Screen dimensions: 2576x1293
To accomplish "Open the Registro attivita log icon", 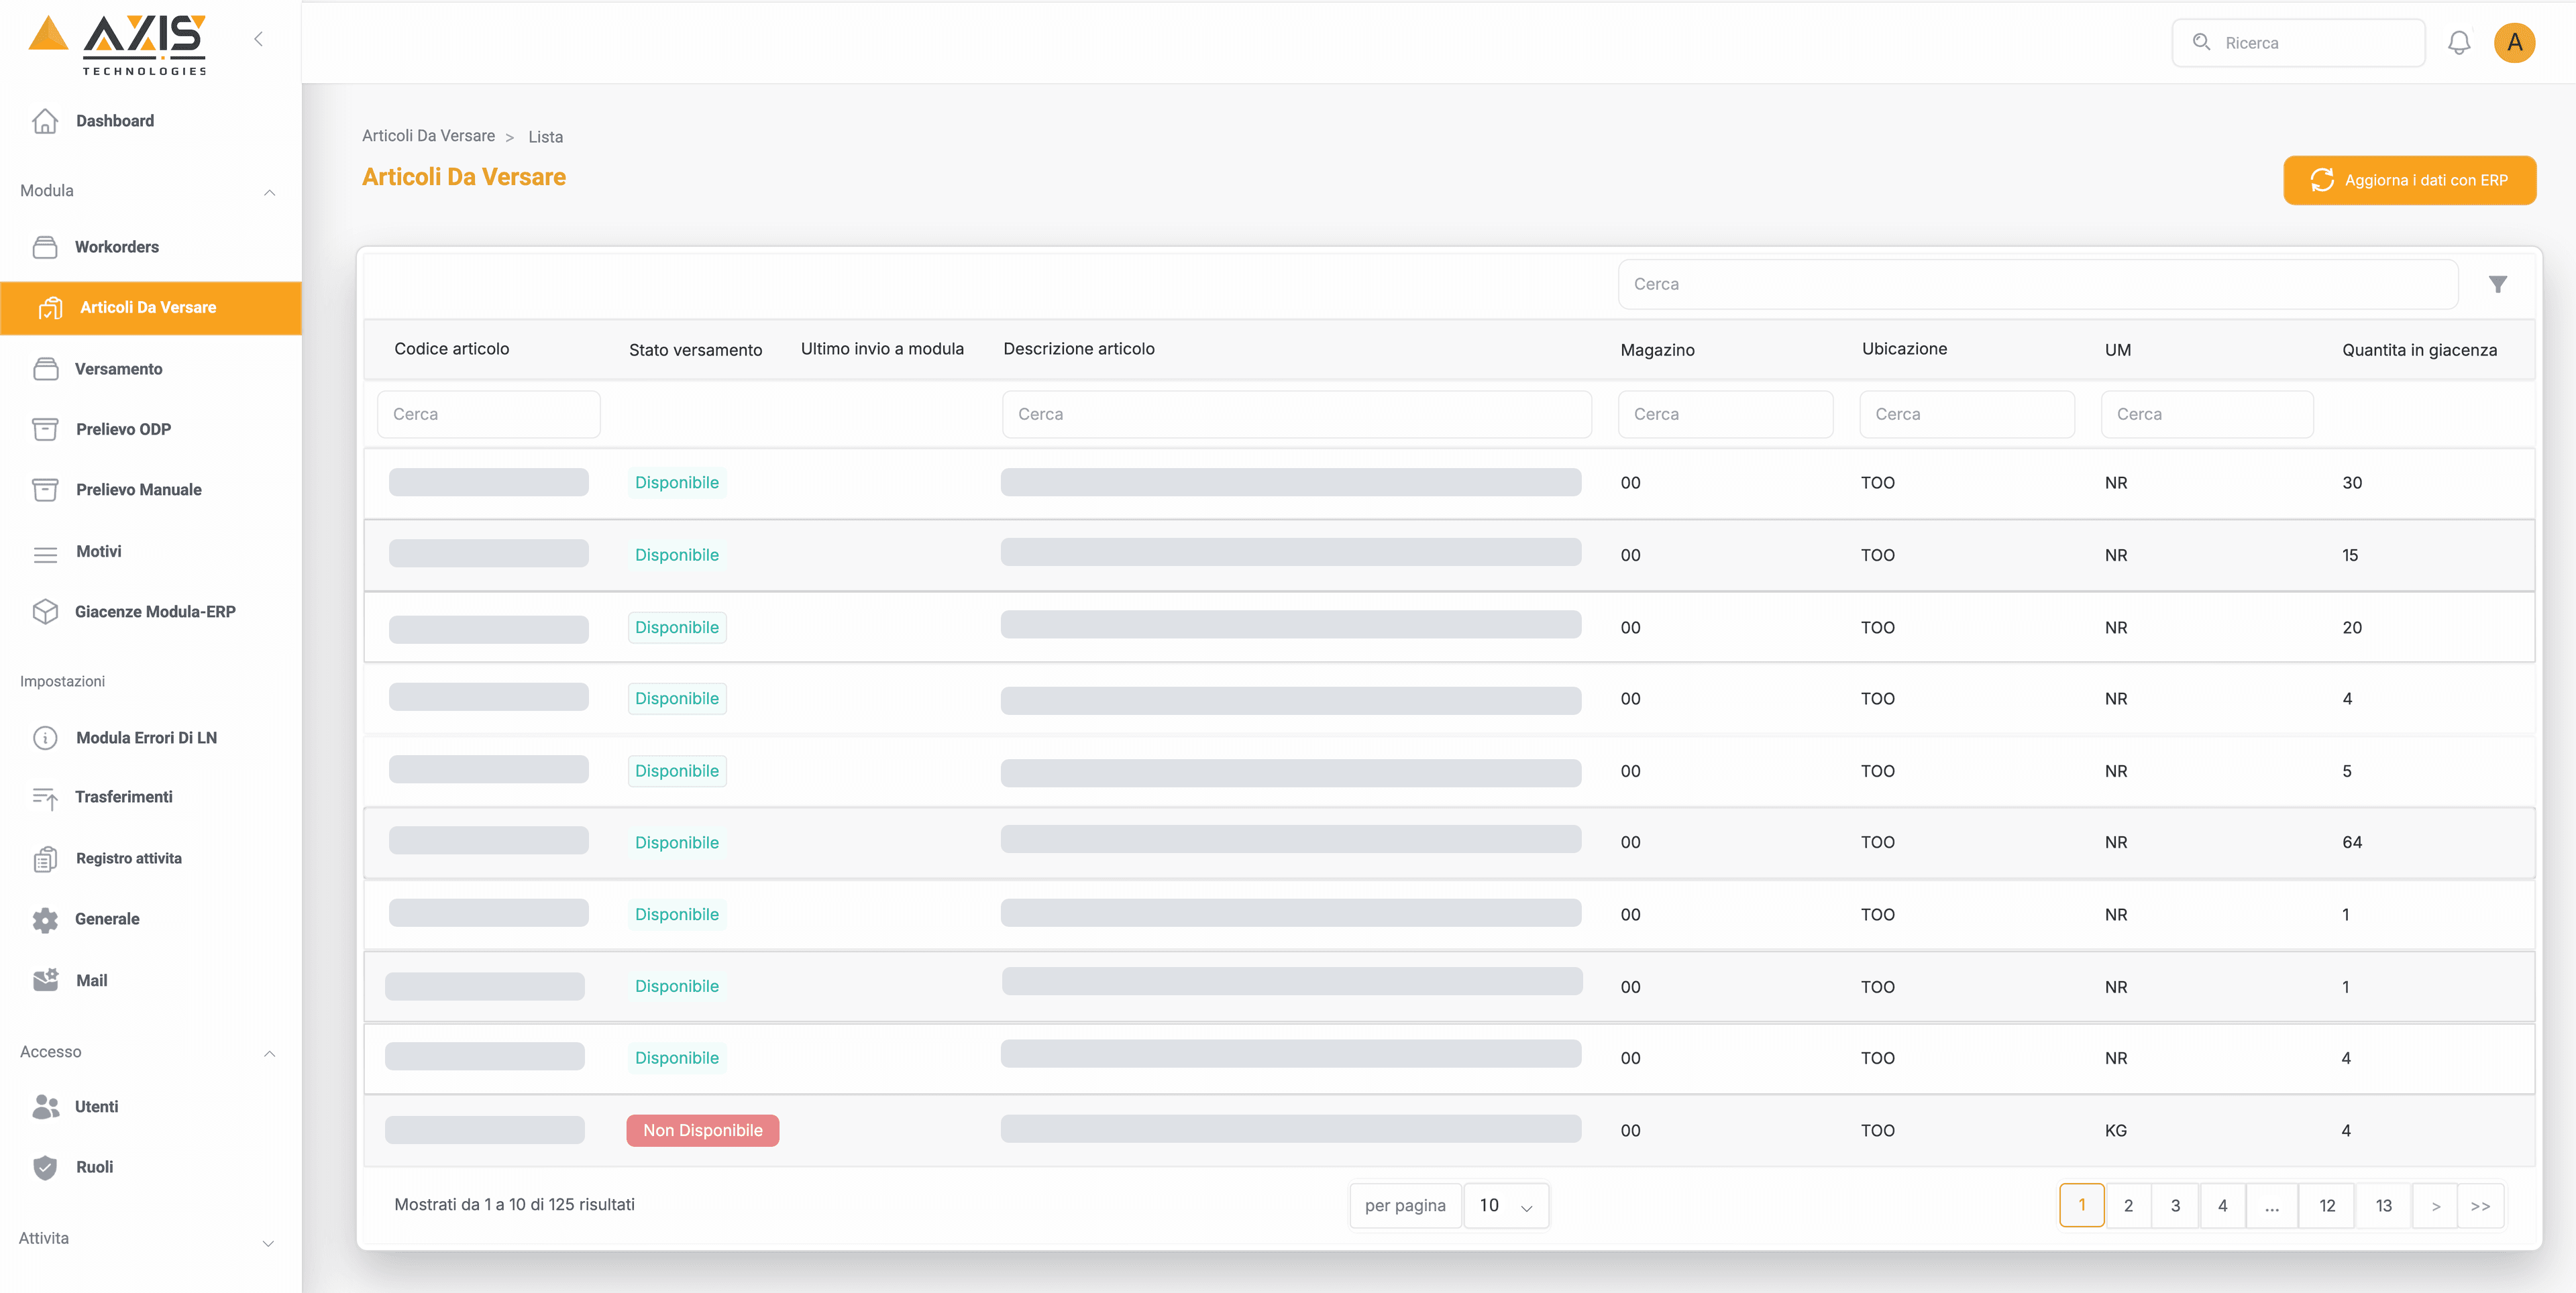I will (46, 858).
